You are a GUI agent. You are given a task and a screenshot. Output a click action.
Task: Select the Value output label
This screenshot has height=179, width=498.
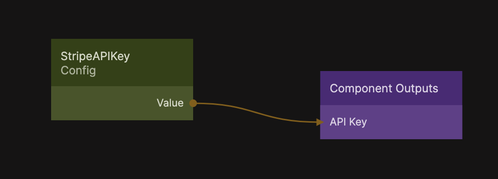click(x=170, y=103)
